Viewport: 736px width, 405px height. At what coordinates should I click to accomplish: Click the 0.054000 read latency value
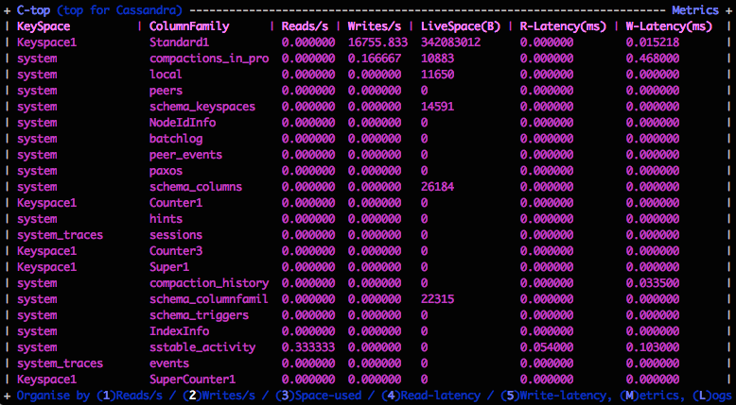pyautogui.click(x=547, y=347)
